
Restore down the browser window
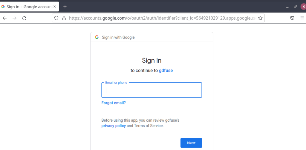coord(296,7)
